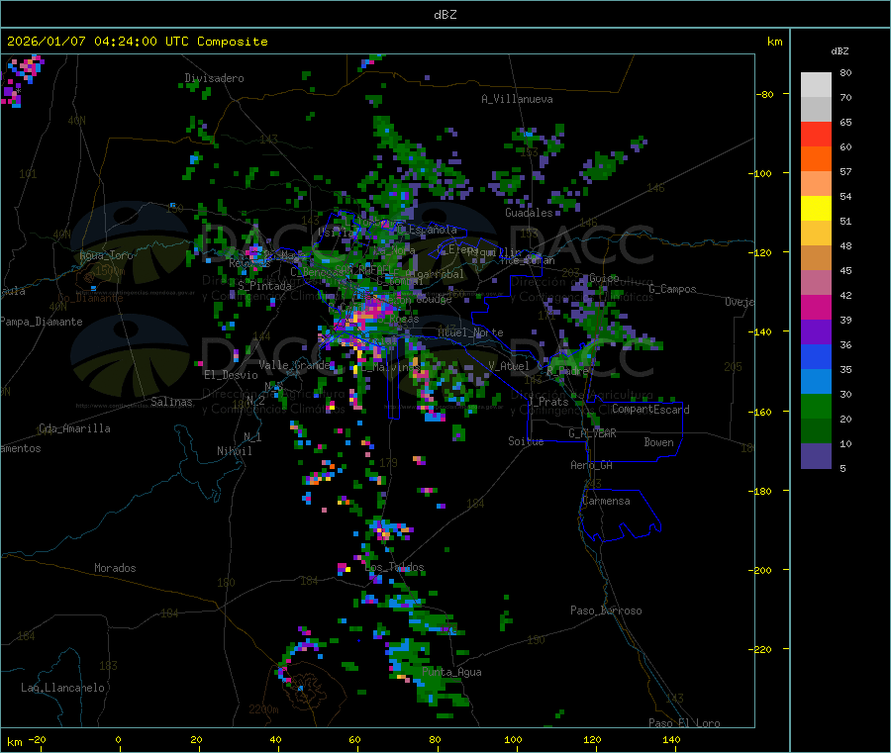Click the dBZ title at top
Image resolution: width=891 pixels, height=753 pixels.
coord(445,15)
